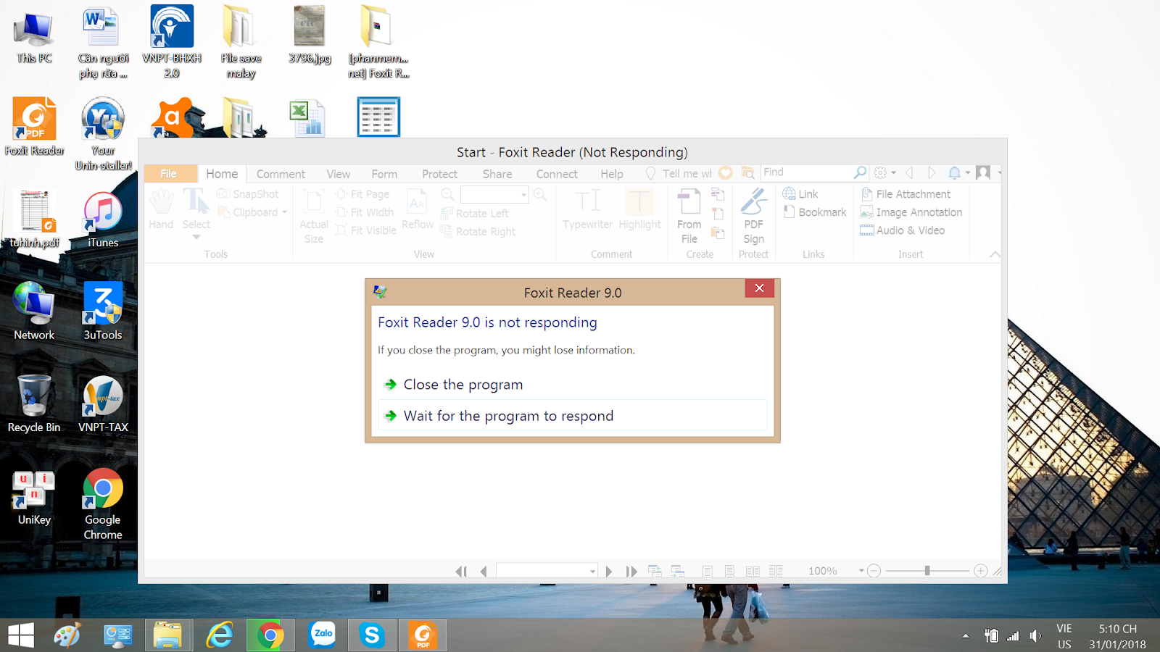1160x652 pixels.
Task: Close the Foxit Reader 9.0 dialog
Action: [759, 288]
